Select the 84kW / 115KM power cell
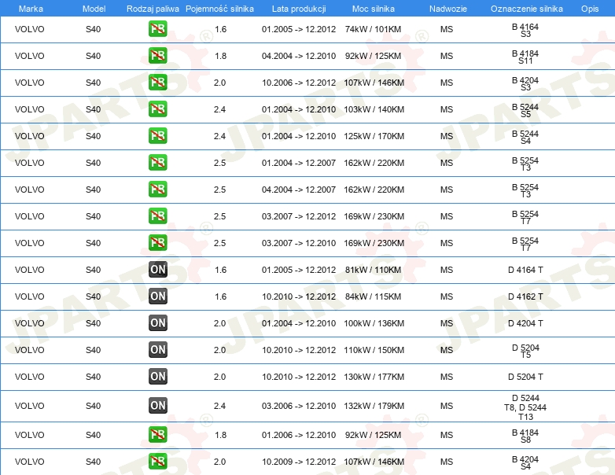The image size is (615, 475). (x=373, y=296)
